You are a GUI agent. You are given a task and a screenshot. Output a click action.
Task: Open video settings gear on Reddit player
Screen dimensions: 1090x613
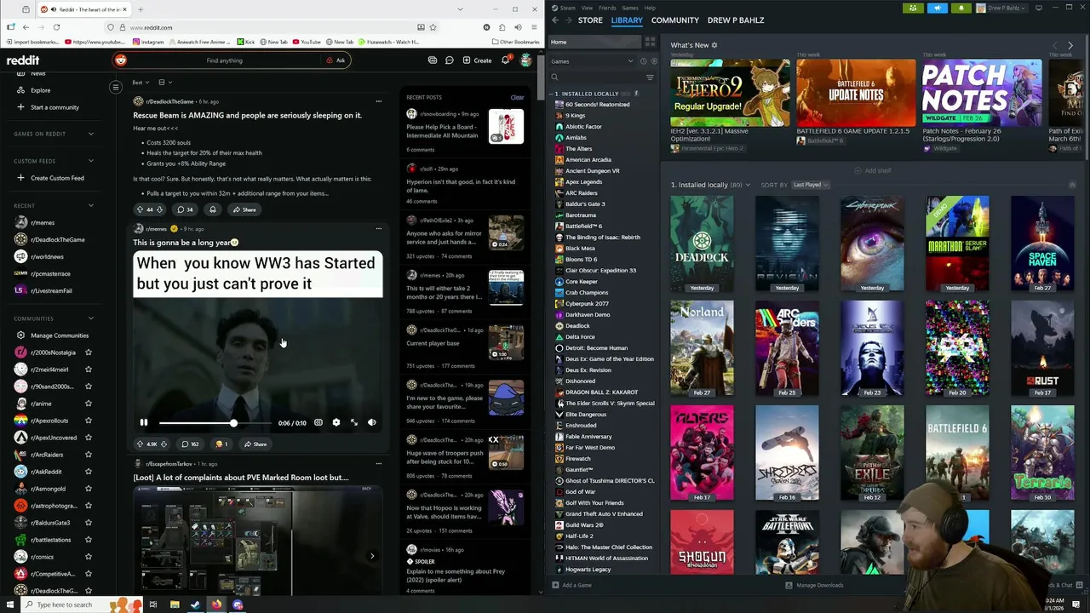coord(336,422)
